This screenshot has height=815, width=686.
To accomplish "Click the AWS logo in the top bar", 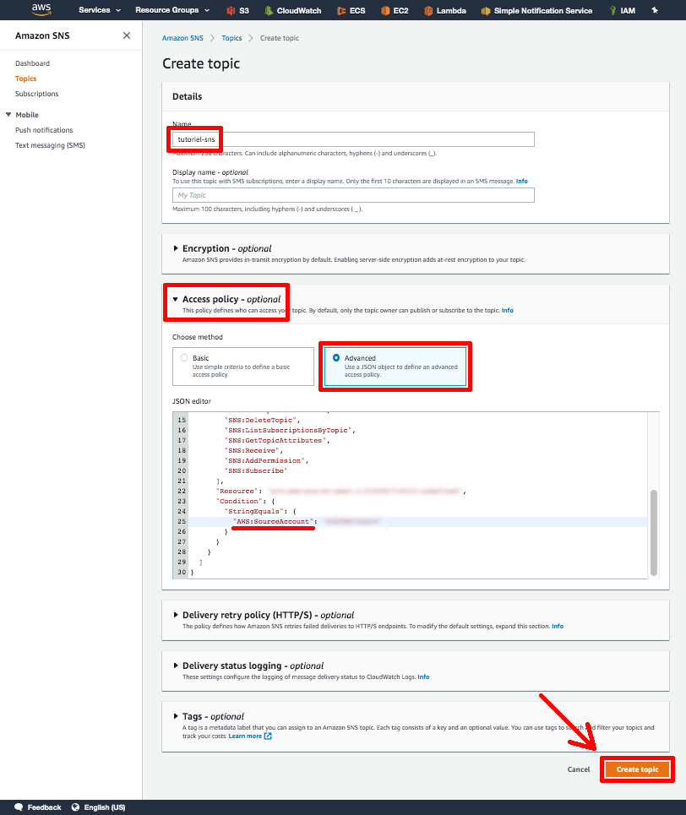I will coord(41,9).
